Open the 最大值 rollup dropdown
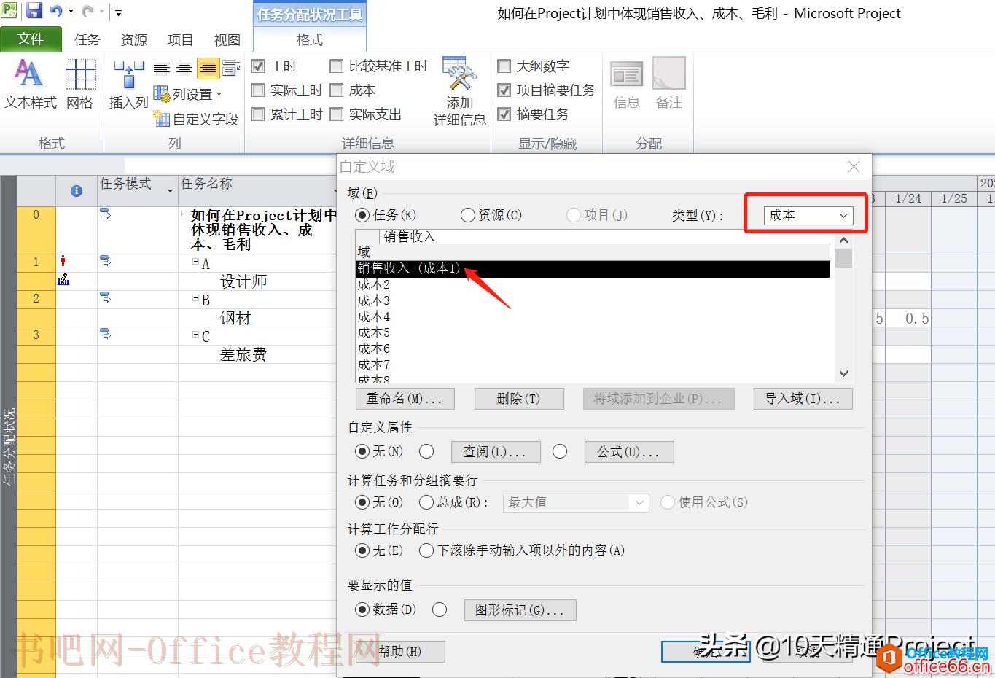The image size is (995, 678). click(575, 502)
